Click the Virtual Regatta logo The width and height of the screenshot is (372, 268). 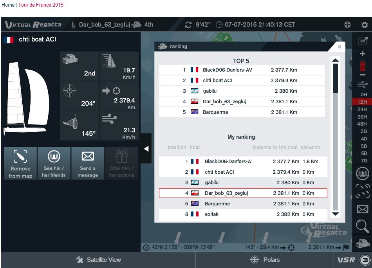(33, 25)
